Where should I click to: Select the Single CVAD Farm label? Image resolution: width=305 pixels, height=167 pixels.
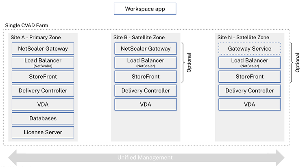[x=26, y=26]
